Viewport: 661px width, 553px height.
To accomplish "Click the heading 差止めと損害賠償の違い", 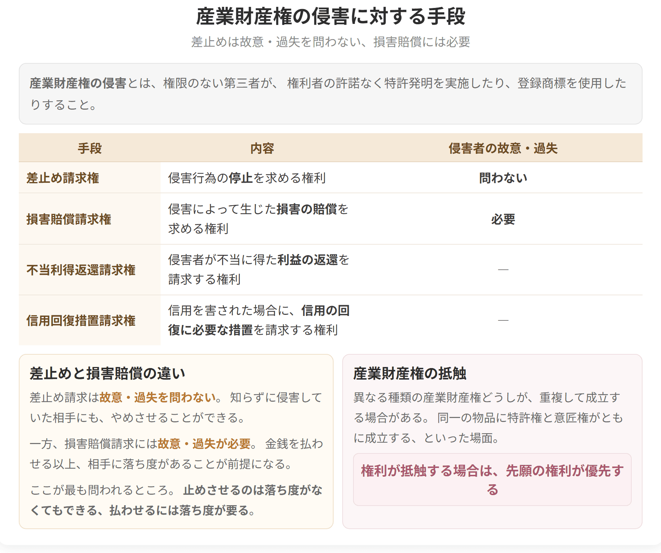I will (107, 373).
